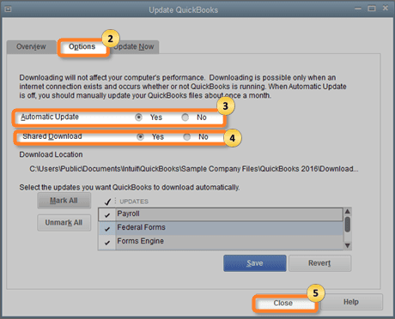Select the Payroll row text
This screenshot has height=319, width=395.
128,214
